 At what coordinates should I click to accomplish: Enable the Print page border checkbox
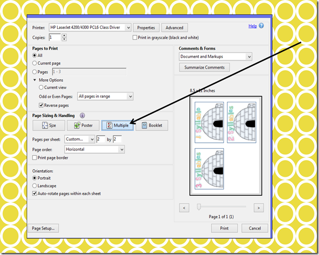coord(34,158)
